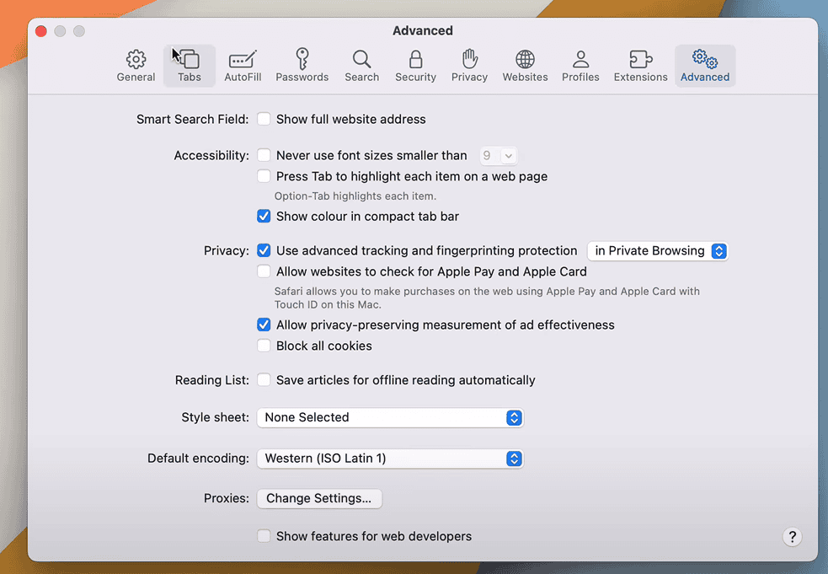Open the Extensions settings pane
The image size is (828, 574).
640,66
